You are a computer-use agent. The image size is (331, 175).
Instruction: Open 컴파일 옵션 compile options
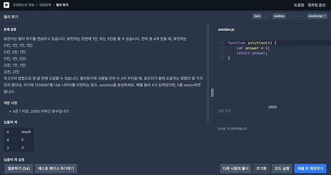click(x=316, y=5)
